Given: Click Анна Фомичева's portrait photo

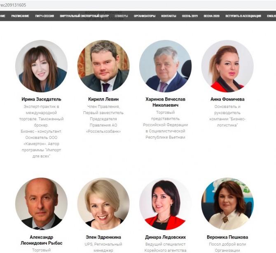Looking at the screenshot, I should (x=227, y=66).
